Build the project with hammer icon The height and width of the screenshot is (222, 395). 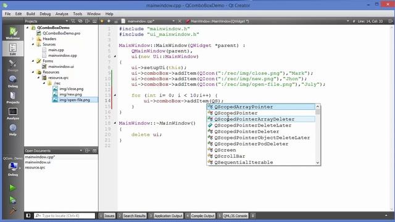pyautogui.click(x=12, y=211)
